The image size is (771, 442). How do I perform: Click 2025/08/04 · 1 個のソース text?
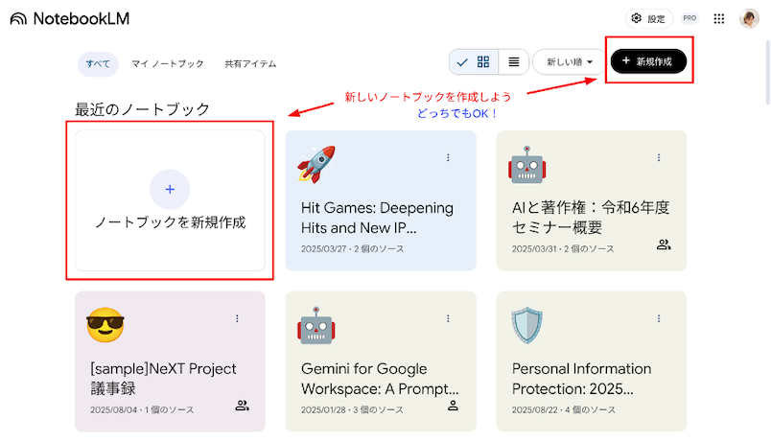click(x=142, y=410)
